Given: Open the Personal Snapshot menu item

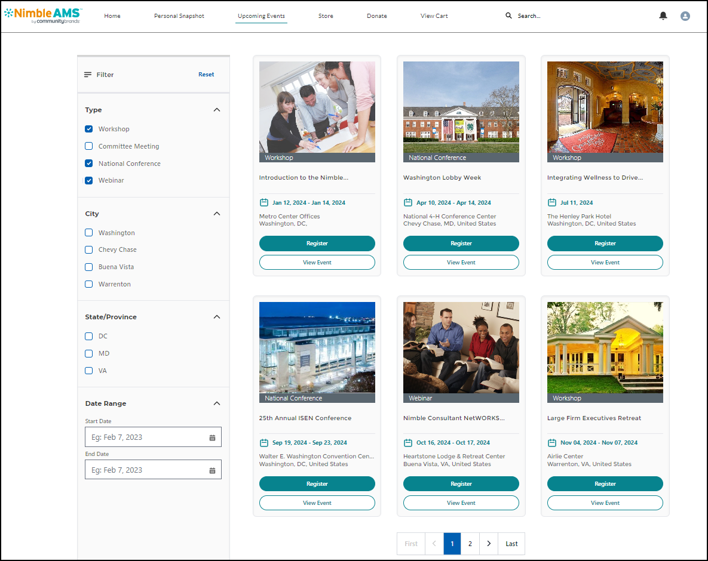Looking at the screenshot, I should tap(179, 16).
